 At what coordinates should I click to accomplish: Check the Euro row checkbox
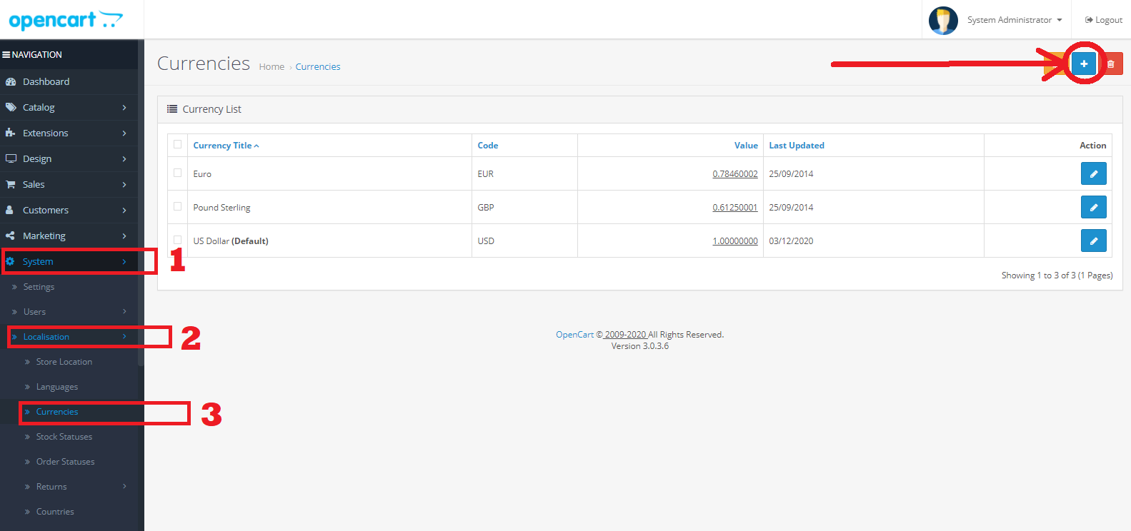click(x=177, y=173)
